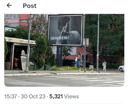
Task: Click the 30 Oct 23 date
Action: pos(33,96)
